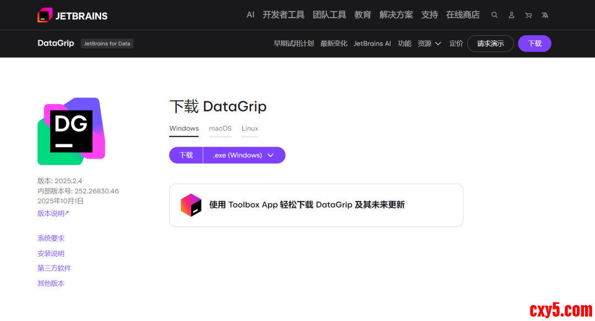This screenshot has height=321, width=595.
Task: Click the Toolbox App promotion card
Action: [x=316, y=205]
